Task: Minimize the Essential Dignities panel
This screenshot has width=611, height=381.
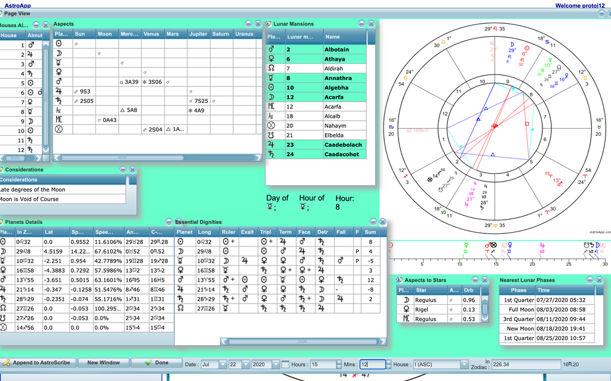Action: (x=373, y=221)
